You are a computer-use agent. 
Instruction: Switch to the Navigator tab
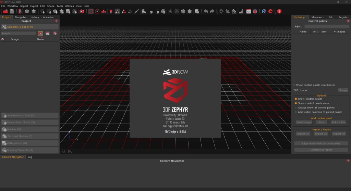(x=21, y=17)
